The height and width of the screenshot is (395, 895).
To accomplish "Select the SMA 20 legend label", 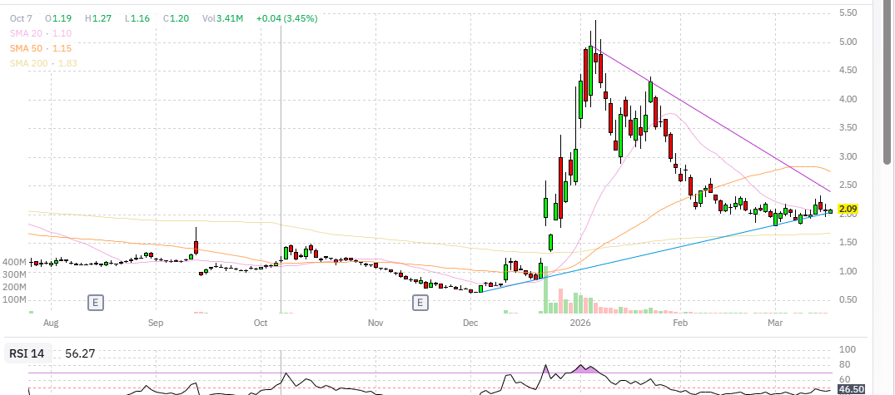I will point(40,33).
